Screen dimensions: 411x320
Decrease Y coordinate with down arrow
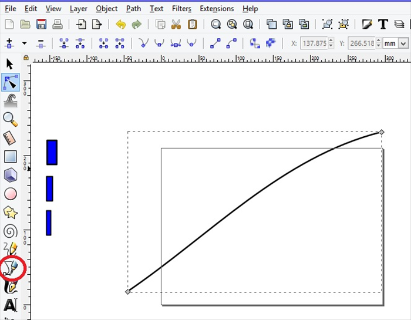tap(378, 46)
